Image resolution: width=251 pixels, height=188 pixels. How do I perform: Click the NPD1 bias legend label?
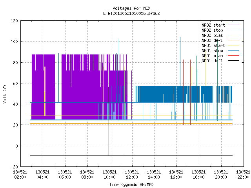pyautogui.click(x=212, y=56)
